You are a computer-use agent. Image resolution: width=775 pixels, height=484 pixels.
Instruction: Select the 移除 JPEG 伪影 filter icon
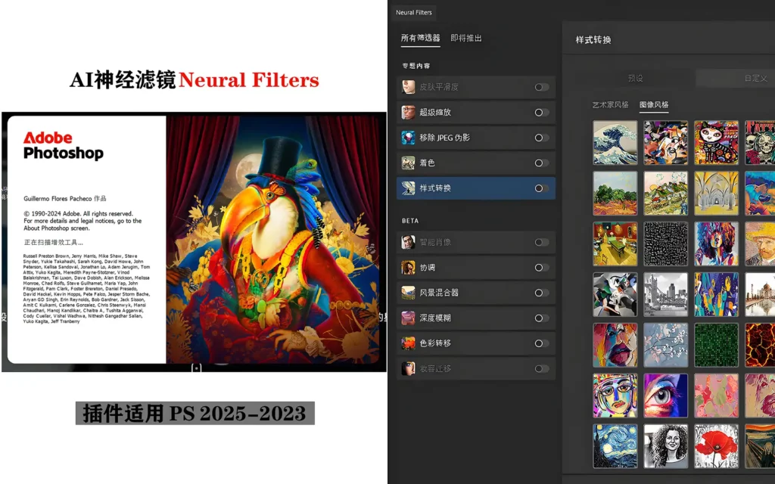tap(408, 138)
